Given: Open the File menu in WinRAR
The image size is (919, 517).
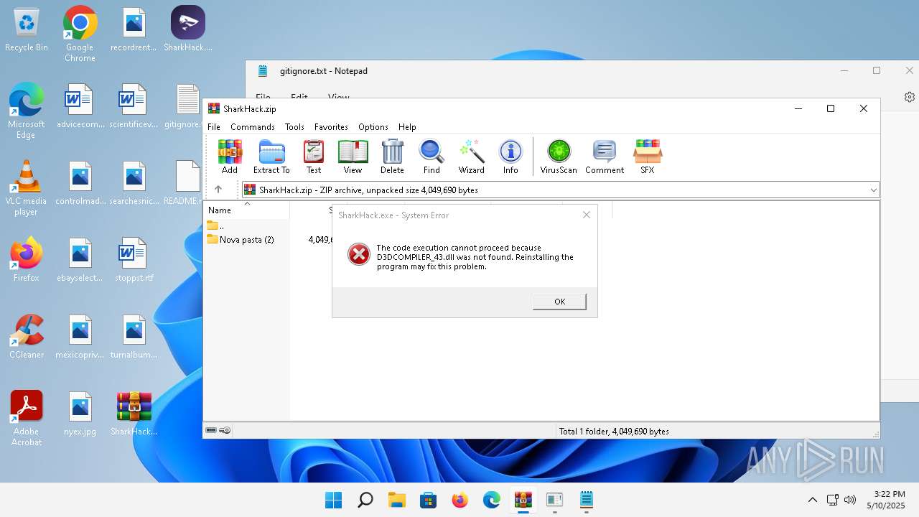Looking at the screenshot, I should 214,126.
